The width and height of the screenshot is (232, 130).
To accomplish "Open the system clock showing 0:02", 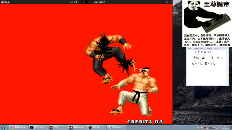I will pos(226,128).
